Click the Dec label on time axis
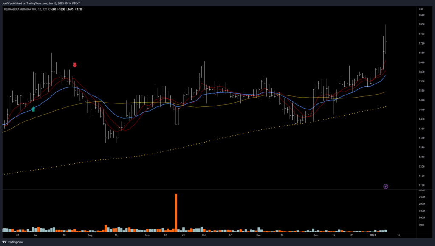 coord(315,234)
